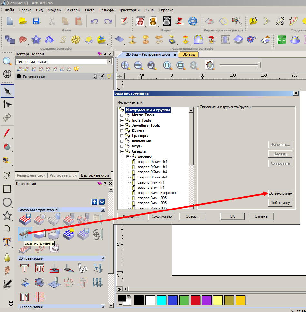Click the contrast slider handle
Viewport: 306px width, 312px height.
pyautogui.click(x=259, y=65)
